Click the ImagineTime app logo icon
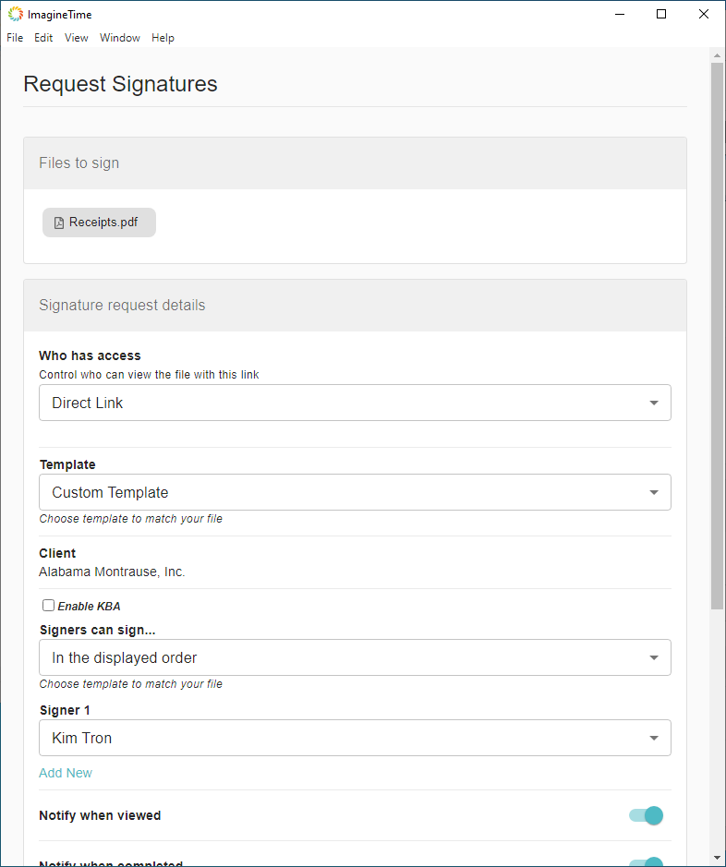Viewport: 726px width, 867px height. 16,14
